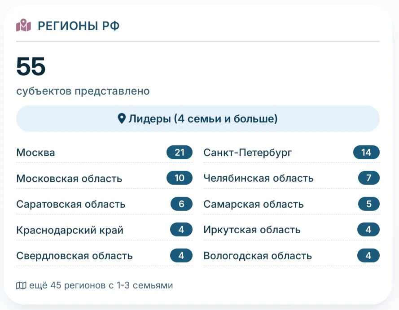This screenshot has height=310, width=399.
Task: Select the Свердловская область row label
Action: [x=75, y=256]
